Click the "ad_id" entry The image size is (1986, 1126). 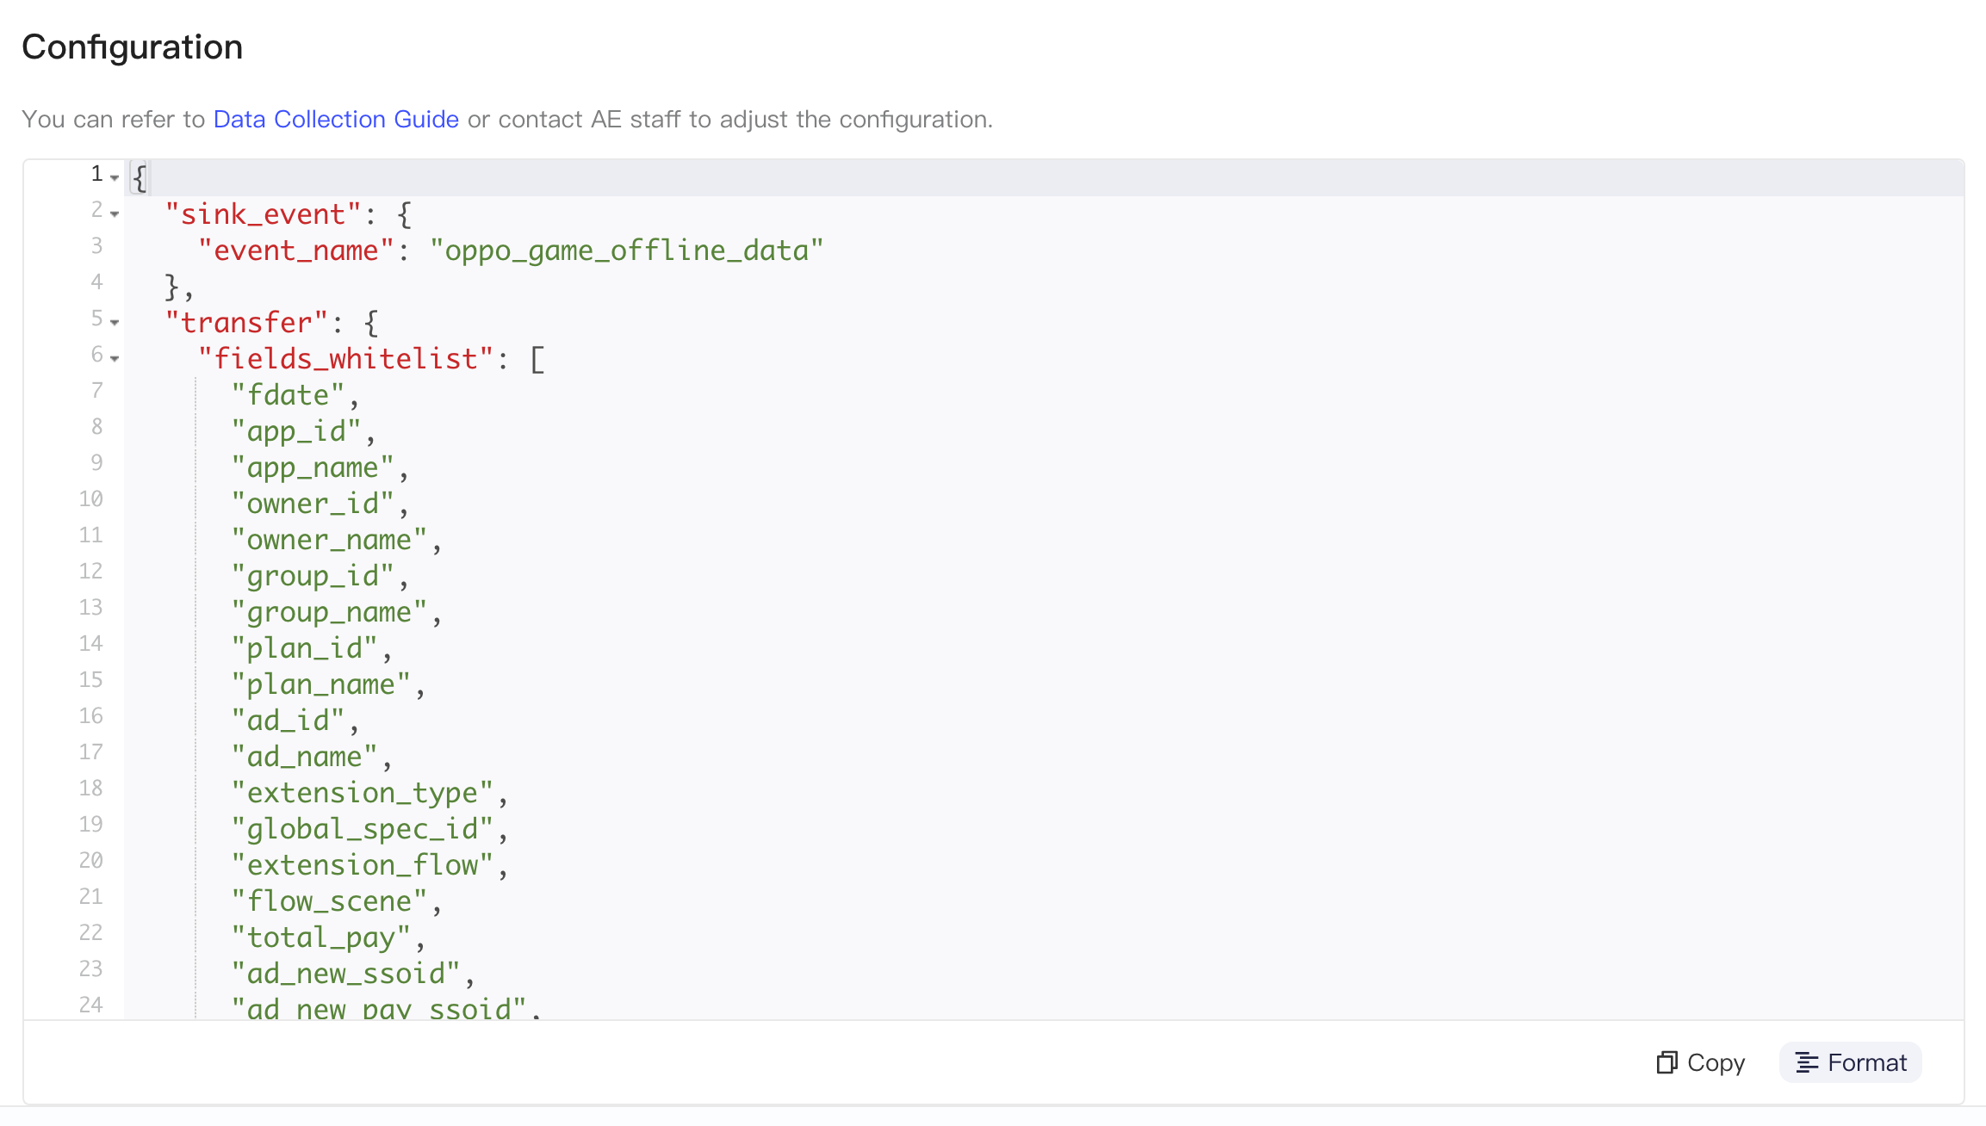(288, 720)
